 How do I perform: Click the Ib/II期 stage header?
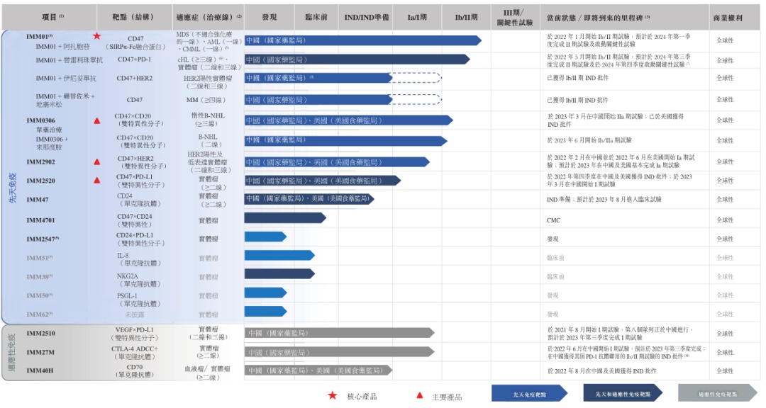(466, 17)
